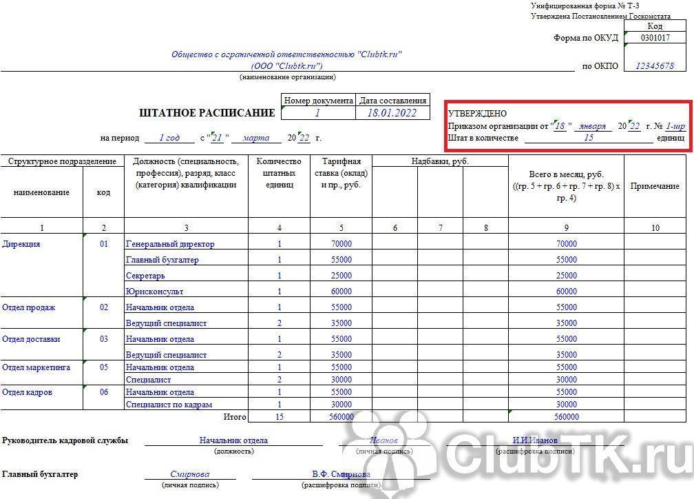Select the Генеральный директор position cell
Viewport: 694px width, 499px height.
170,244
